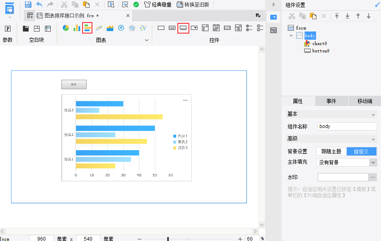Select the text box widget icon
This screenshot has width=381, height=241.
coord(161,28)
